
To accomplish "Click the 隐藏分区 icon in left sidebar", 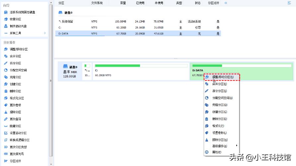I will click(6, 126).
